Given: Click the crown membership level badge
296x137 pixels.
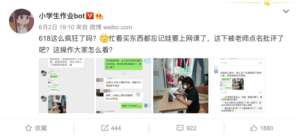Looking at the screenshot, I should point(99,16).
